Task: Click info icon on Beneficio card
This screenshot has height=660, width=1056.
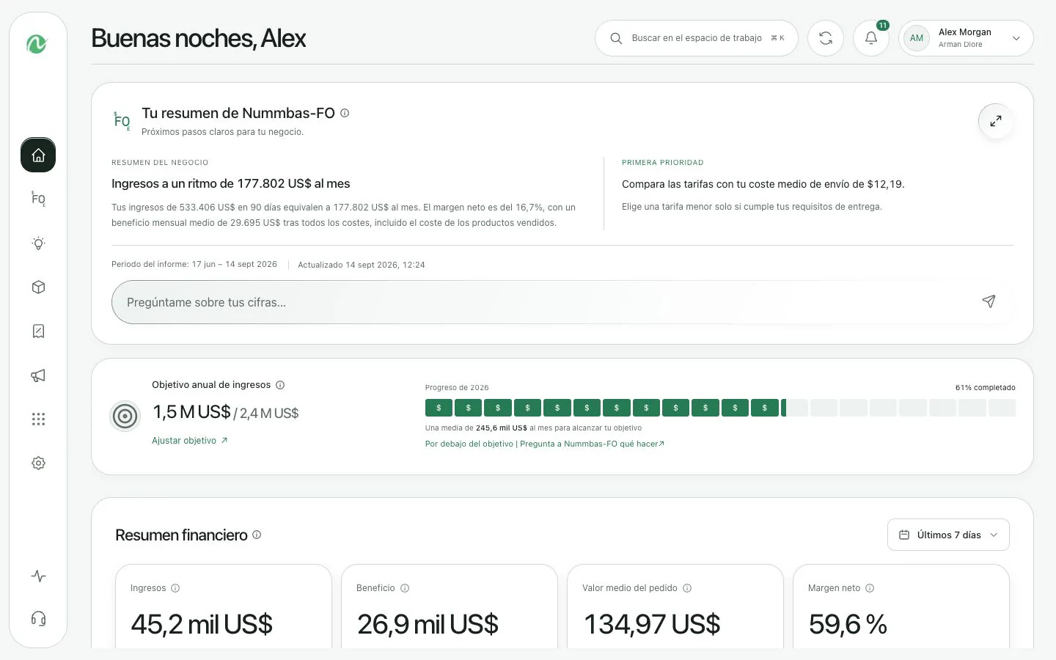Action: (405, 588)
